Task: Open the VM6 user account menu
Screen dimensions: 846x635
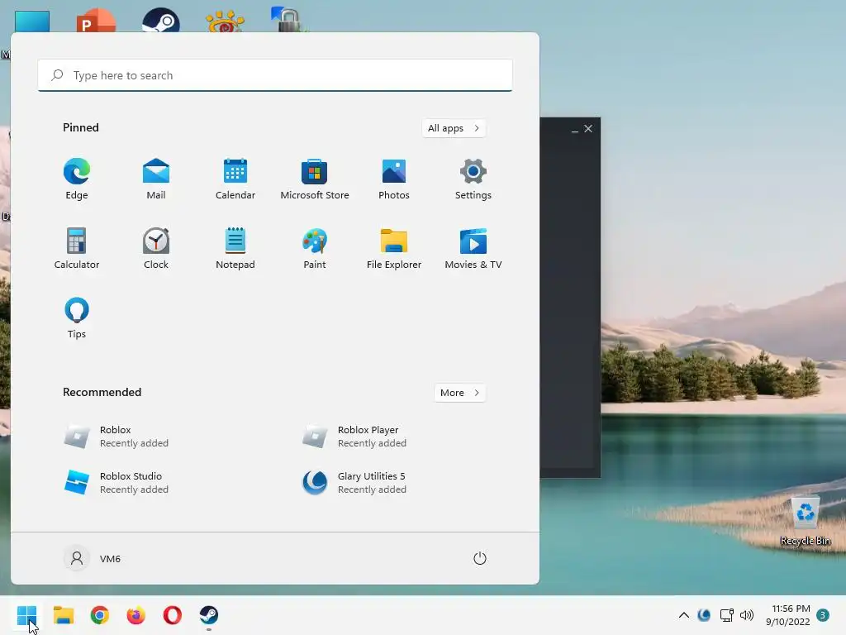Action: pos(93,558)
